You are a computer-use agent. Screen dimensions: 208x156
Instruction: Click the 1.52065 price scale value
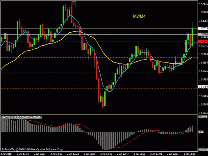[203, 21]
